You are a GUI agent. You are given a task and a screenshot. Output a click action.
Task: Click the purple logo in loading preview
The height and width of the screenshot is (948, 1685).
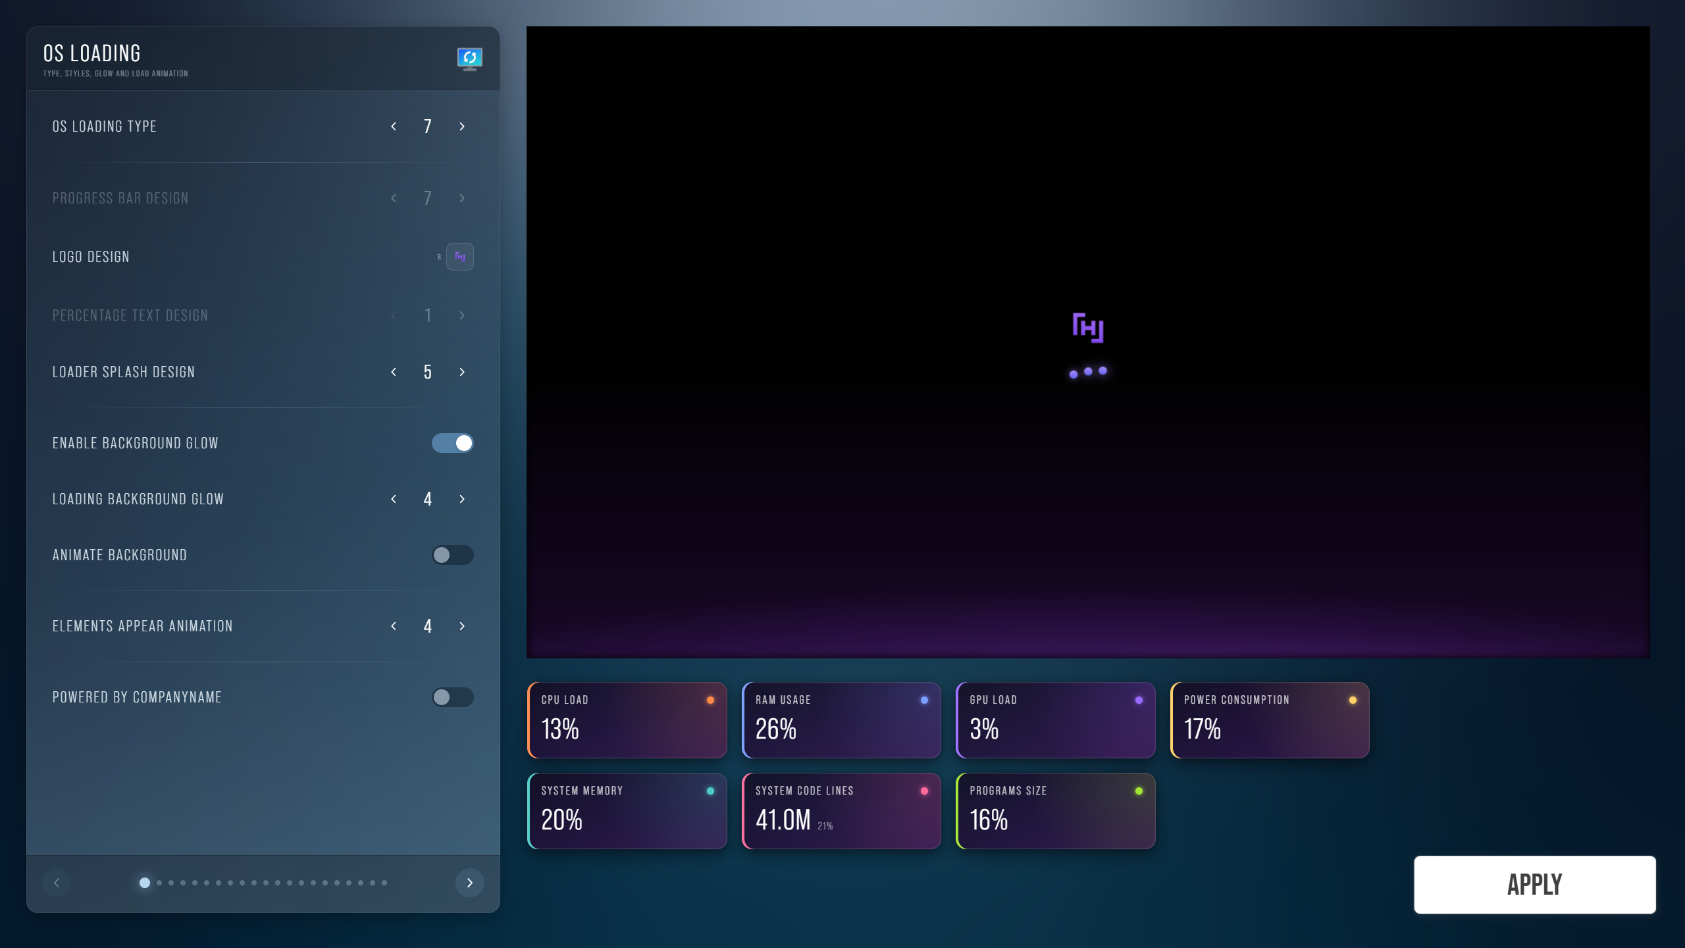1088,328
